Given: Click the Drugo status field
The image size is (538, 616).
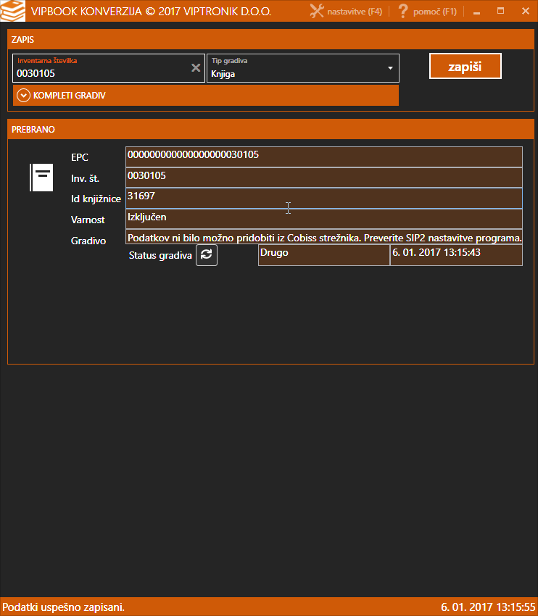Looking at the screenshot, I should tap(323, 255).
